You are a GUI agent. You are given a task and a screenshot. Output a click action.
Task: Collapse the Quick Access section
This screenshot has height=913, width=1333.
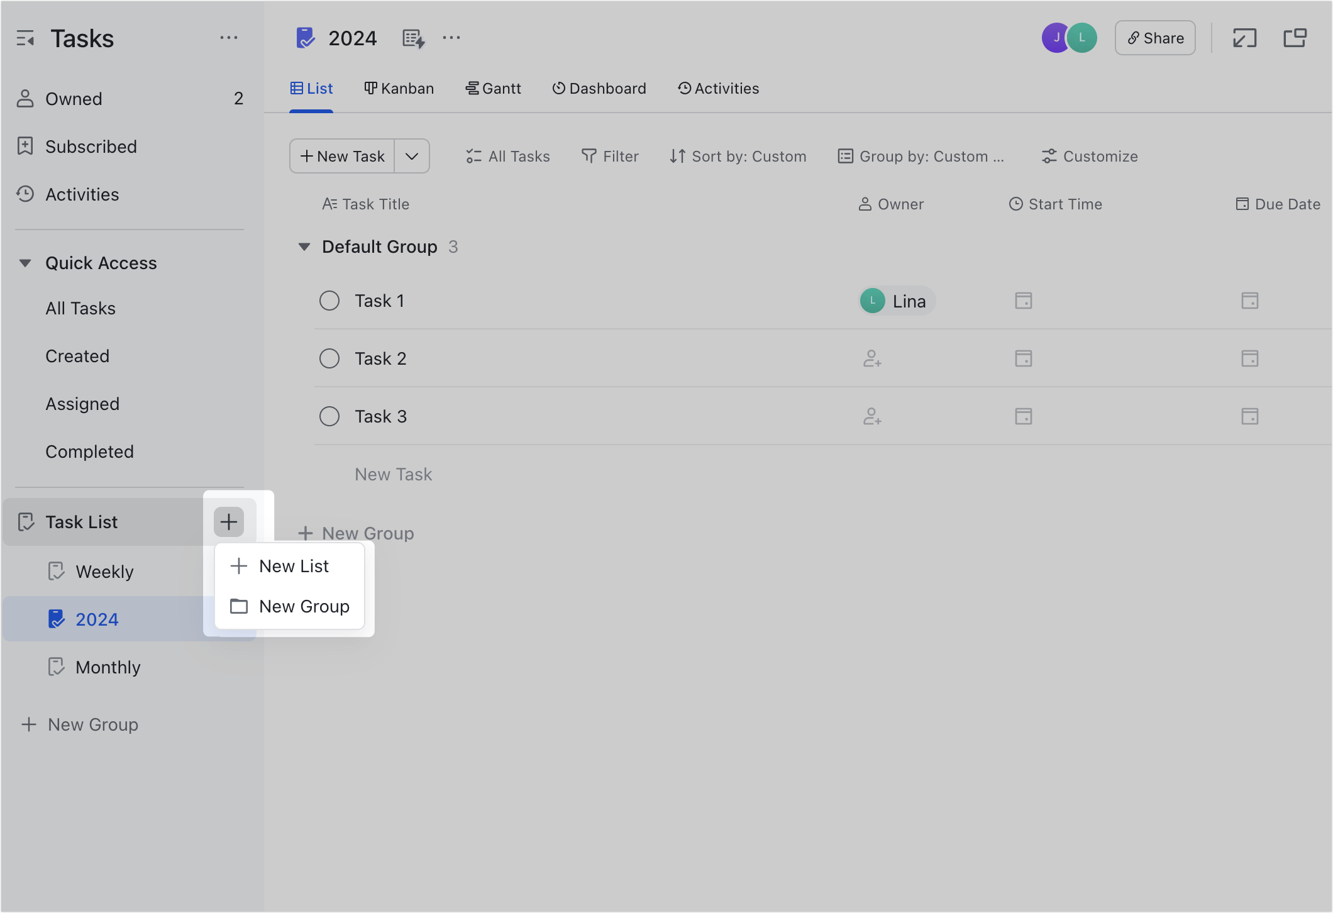coord(26,263)
